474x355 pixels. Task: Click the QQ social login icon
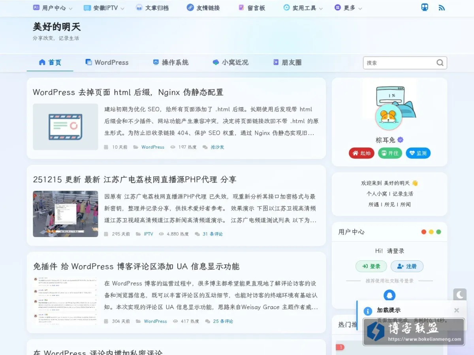tap(389, 295)
